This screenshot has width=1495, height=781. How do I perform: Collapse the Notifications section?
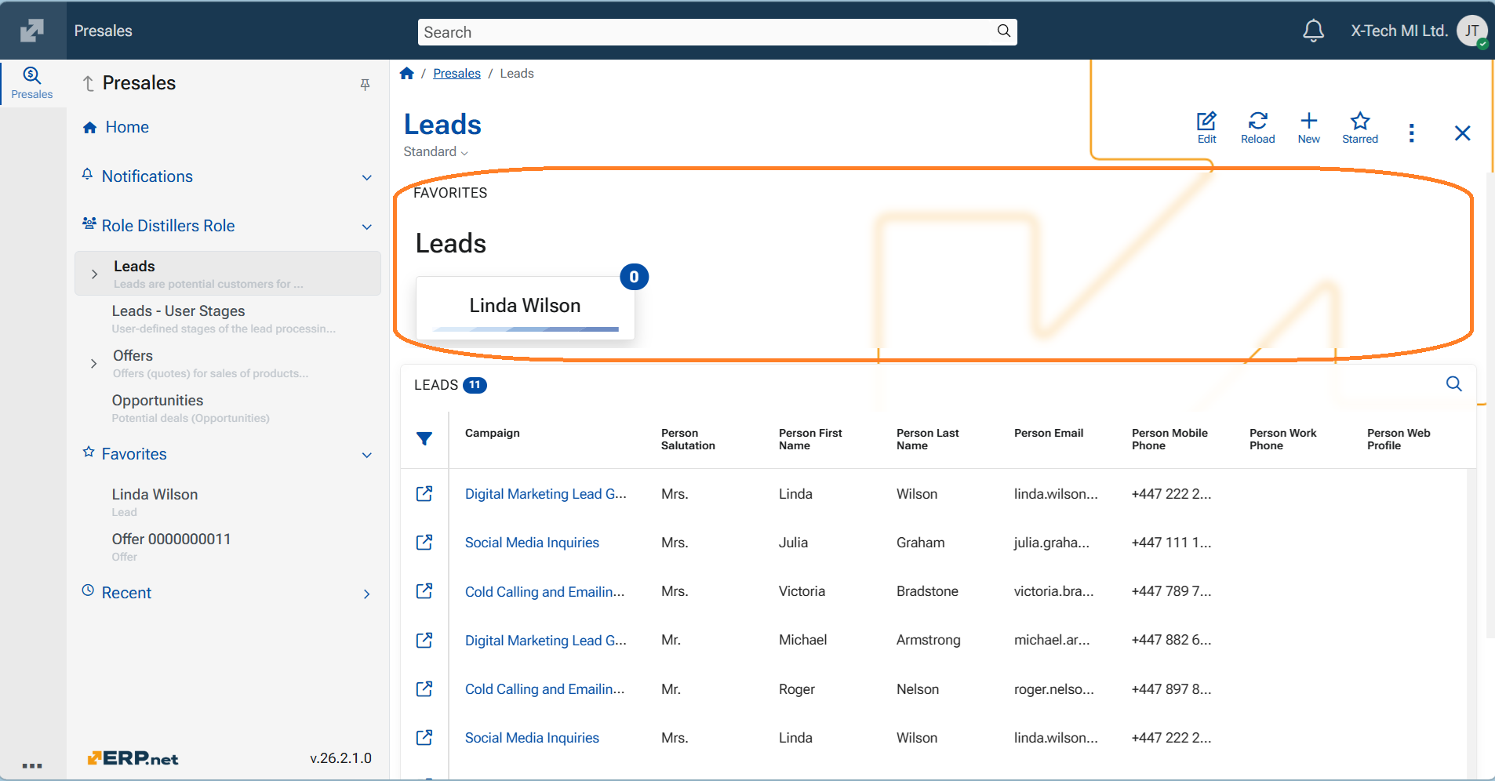pos(366,177)
